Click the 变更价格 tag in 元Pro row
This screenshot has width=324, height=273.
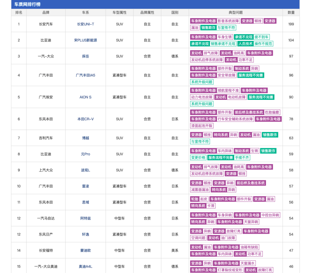pyautogui.click(x=198, y=158)
